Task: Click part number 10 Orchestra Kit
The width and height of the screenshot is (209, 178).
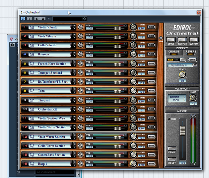Action: tap(25, 109)
